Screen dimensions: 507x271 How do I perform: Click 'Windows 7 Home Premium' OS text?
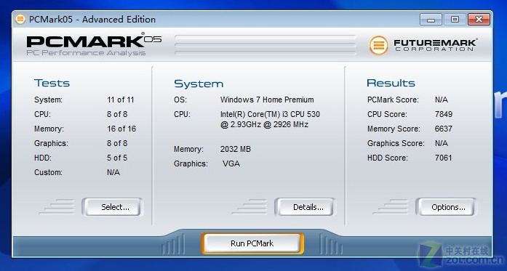pos(267,100)
